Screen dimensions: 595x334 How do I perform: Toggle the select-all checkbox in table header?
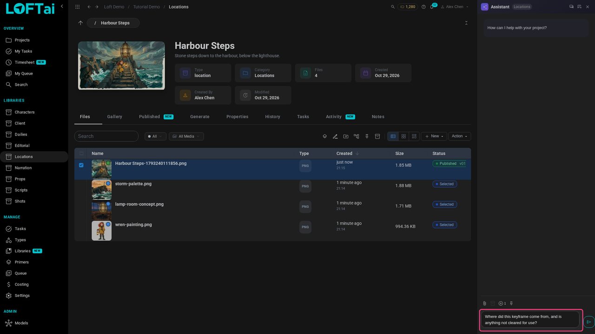pyautogui.click(x=81, y=154)
